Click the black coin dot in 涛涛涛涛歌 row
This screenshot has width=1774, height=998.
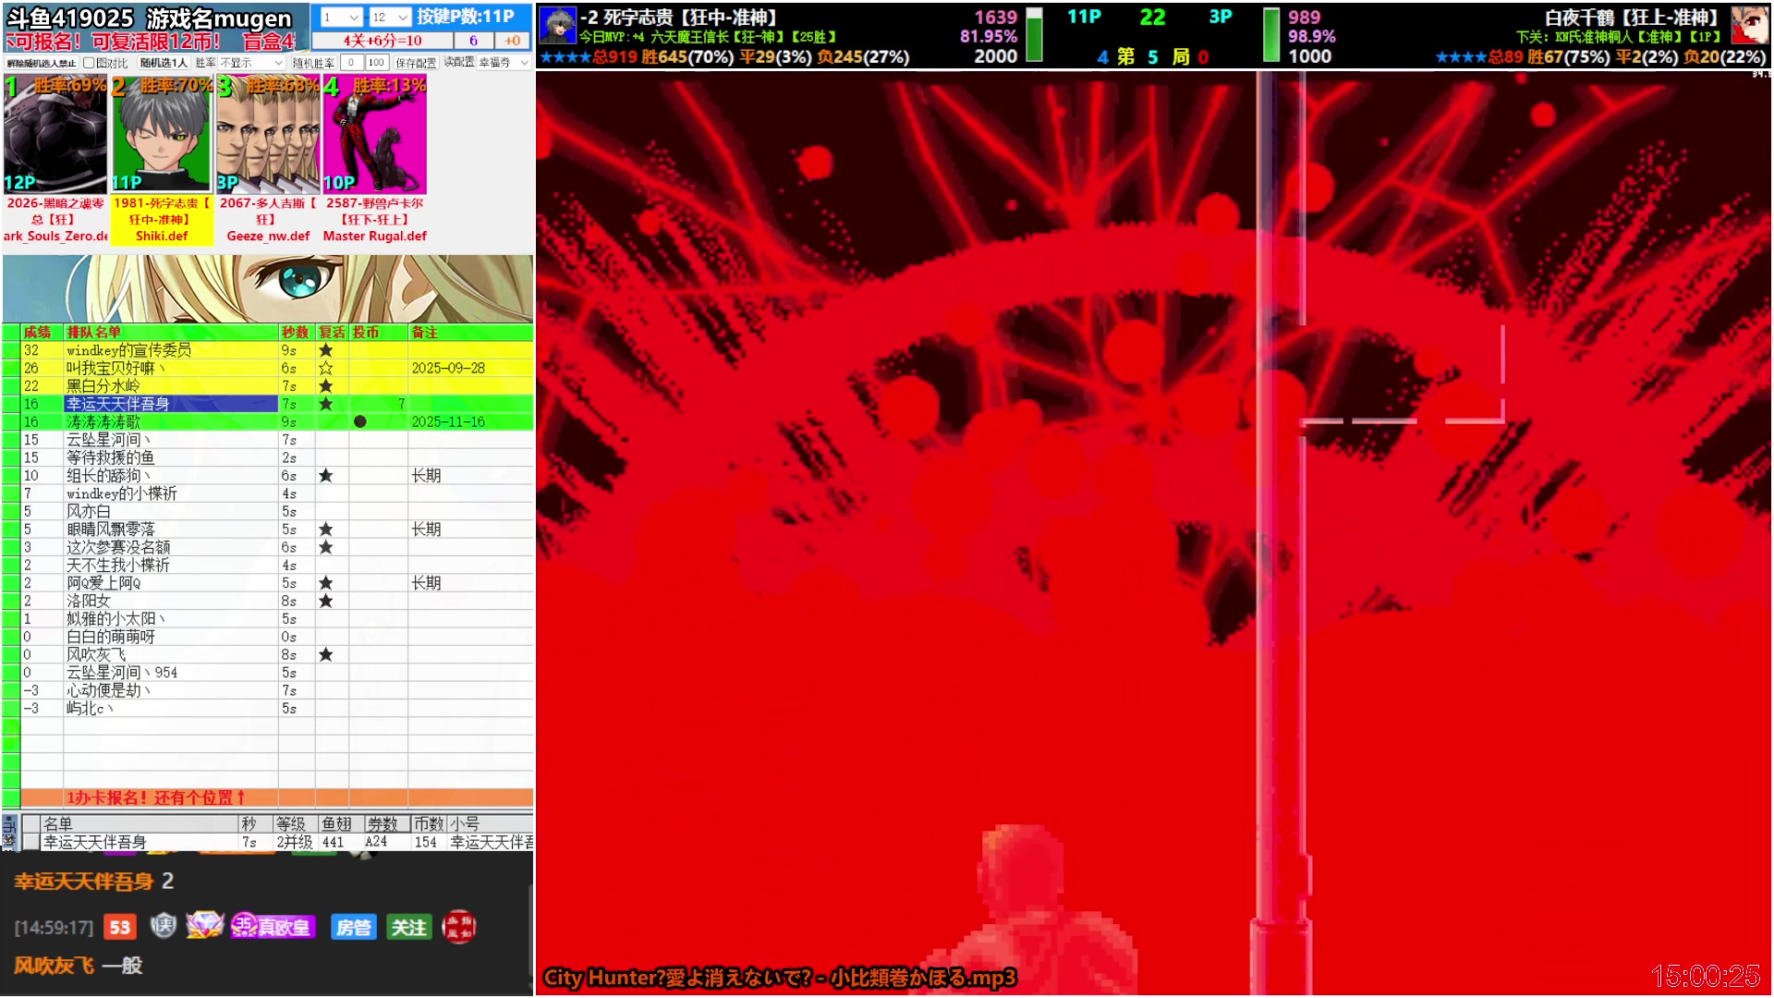pyautogui.click(x=360, y=421)
